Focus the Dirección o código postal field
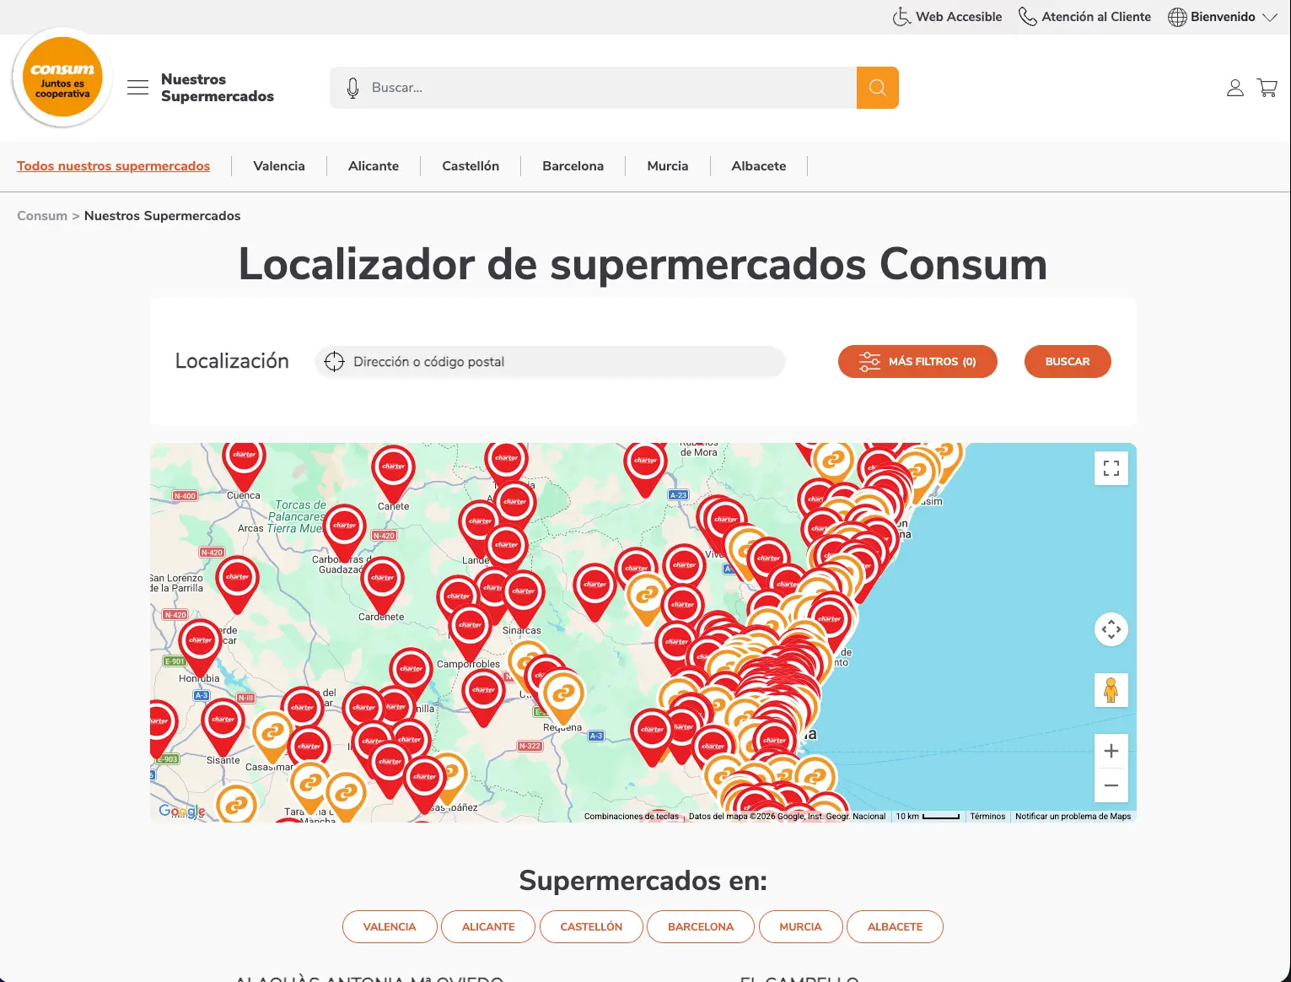The height and width of the screenshot is (982, 1291). 551,362
